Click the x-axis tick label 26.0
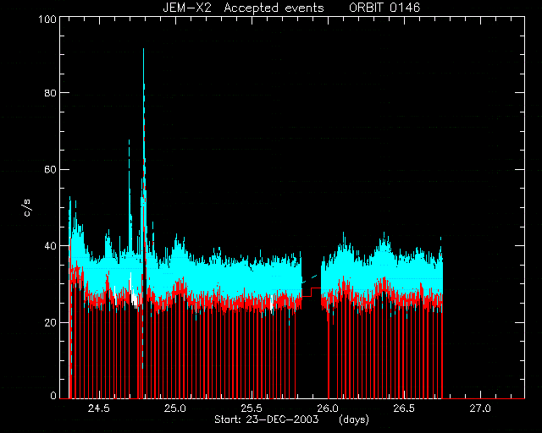The width and height of the screenshot is (542, 433). point(328,408)
